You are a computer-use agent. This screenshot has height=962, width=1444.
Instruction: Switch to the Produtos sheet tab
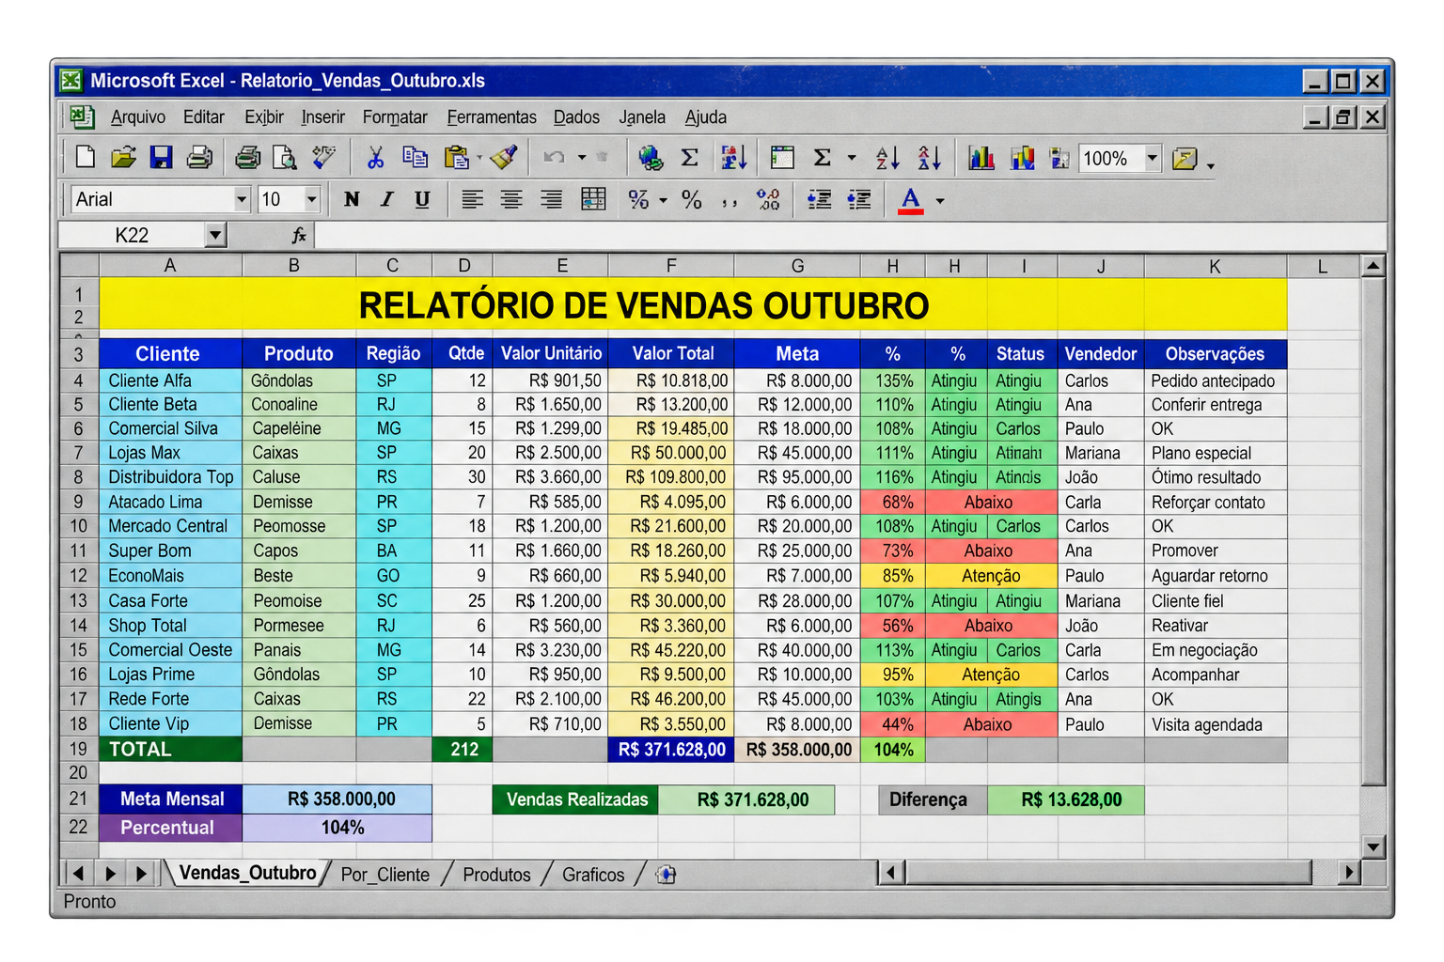click(496, 875)
